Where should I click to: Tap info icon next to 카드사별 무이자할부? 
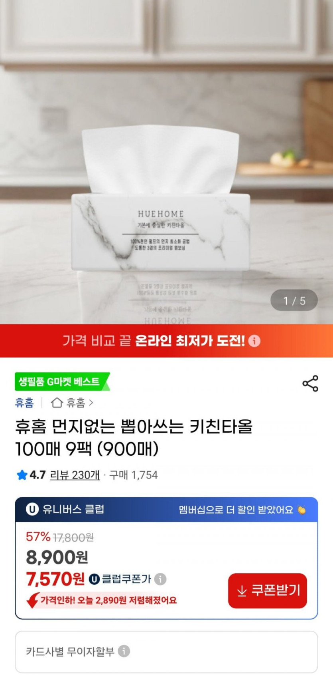(x=124, y=651)
